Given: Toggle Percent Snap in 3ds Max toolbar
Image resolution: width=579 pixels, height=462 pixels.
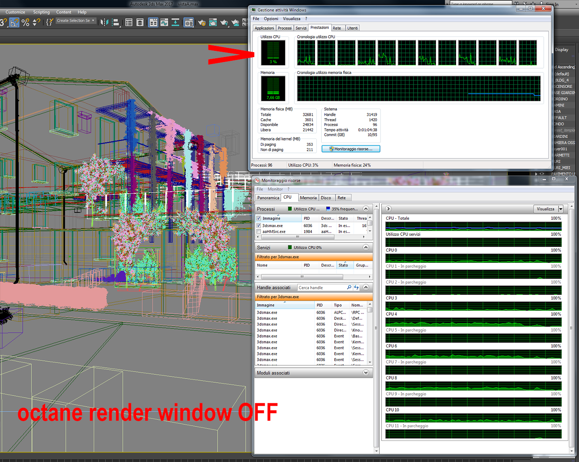Looking at the screenshot, I should click(26, 22).
